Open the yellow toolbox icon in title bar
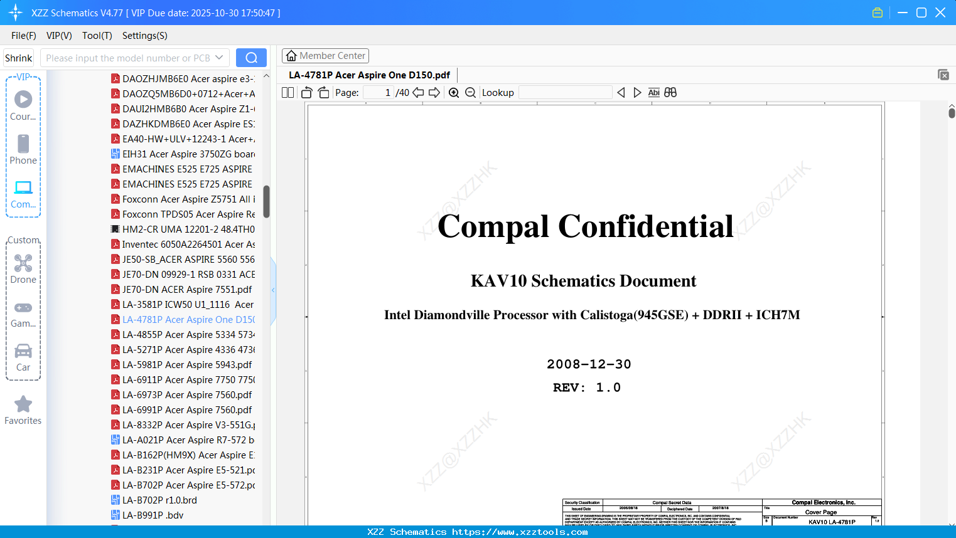The height and width of the screenshot is (538, 956). pyautogui.click(x=878, y=13)
